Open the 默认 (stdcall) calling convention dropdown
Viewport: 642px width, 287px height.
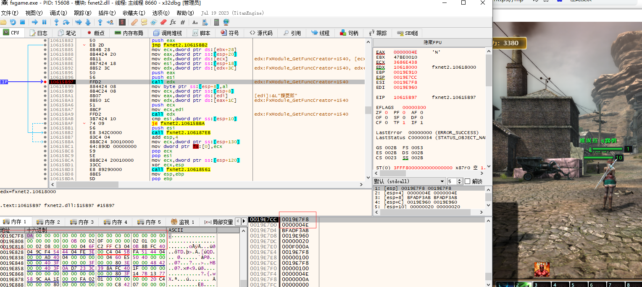pyautogui.click(x=409, y=181)
